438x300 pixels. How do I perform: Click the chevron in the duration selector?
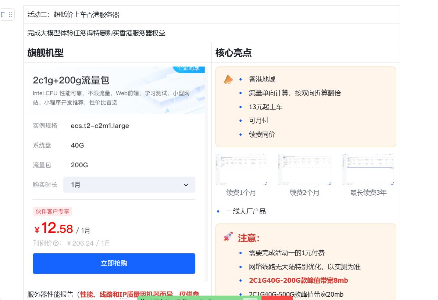tap(186, 185)
